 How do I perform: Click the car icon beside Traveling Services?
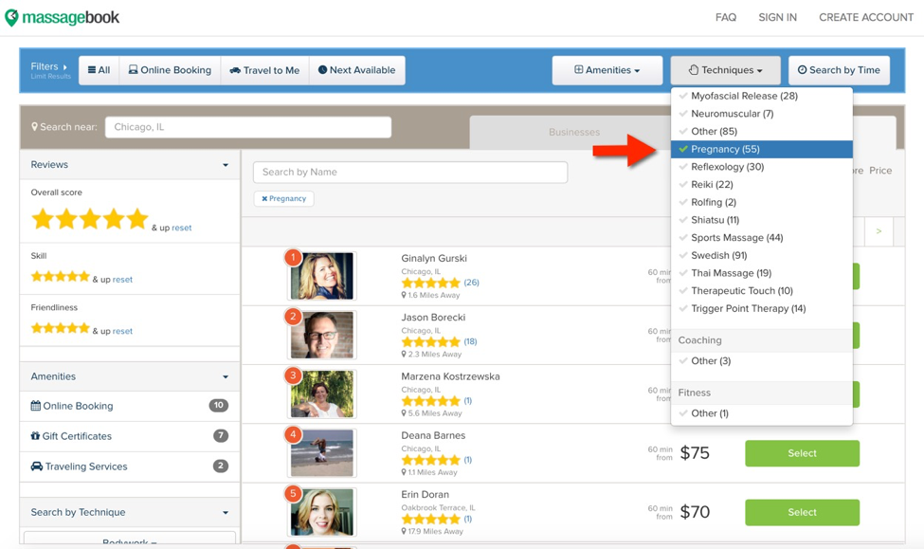pos(37,466)
